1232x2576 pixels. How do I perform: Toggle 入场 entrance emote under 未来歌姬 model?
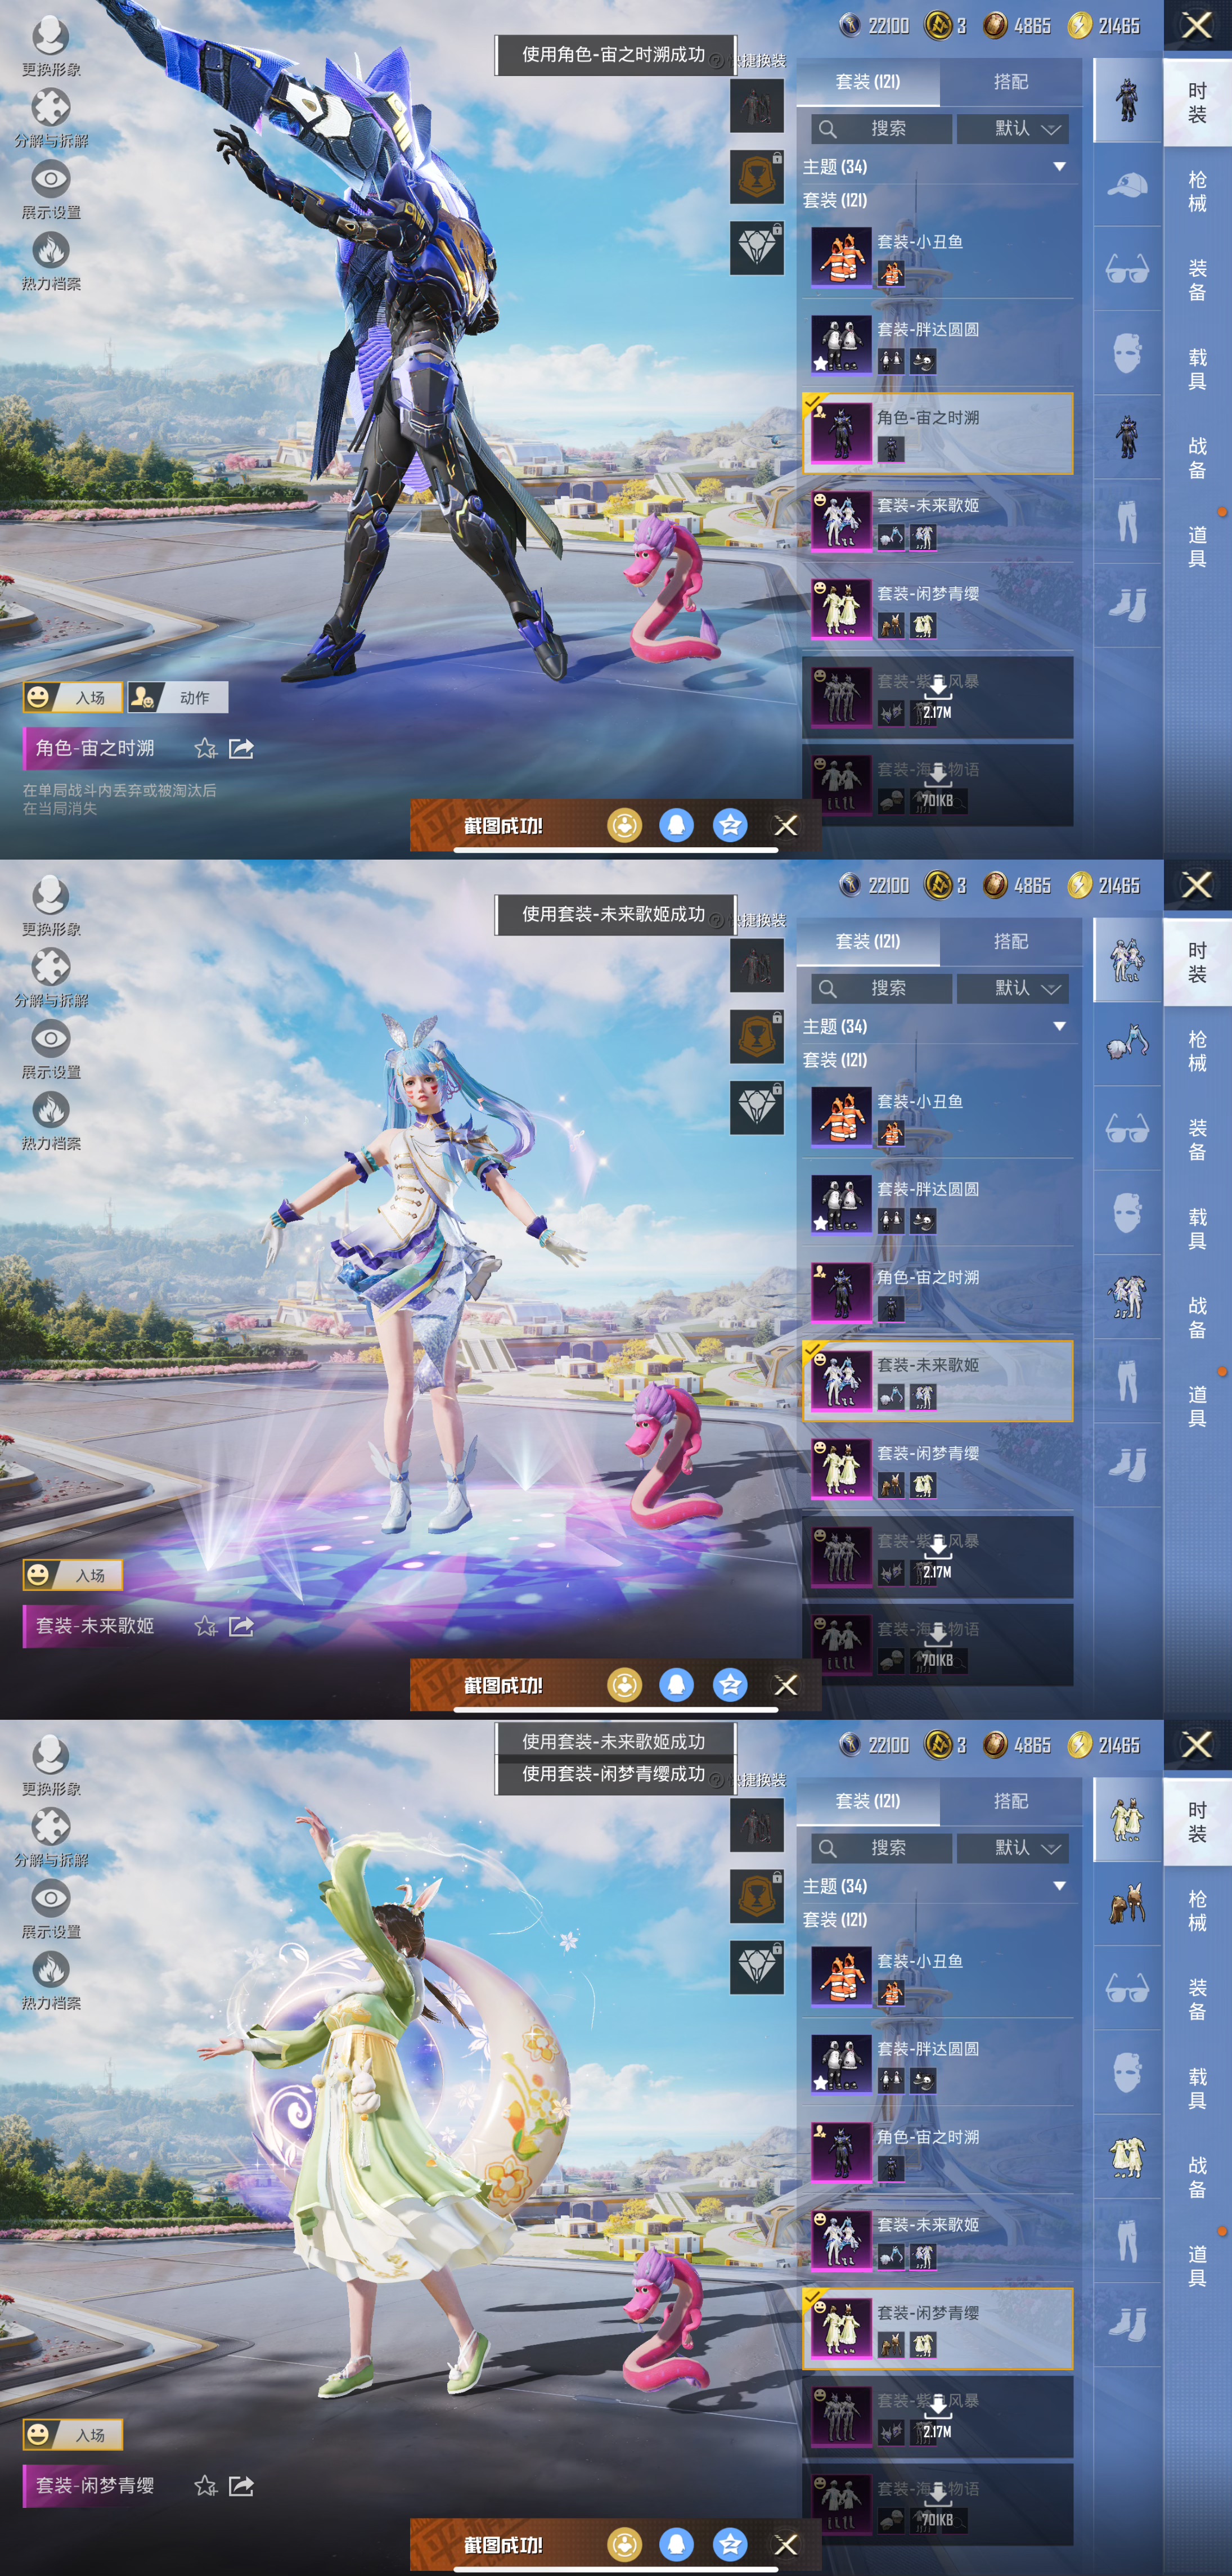coord(74,1575)
